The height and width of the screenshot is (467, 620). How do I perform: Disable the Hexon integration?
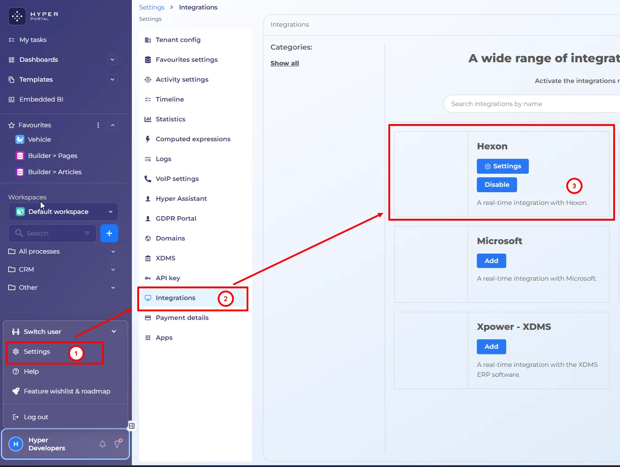click(x=497, y=185)
